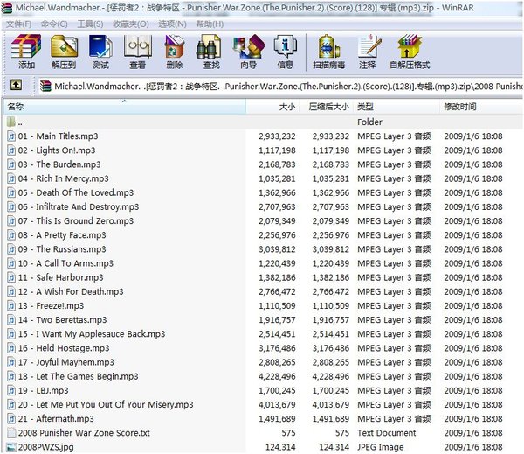The image size is (524, 454).
Task: Click the 测试 (Test) toolbar icon
Action: coord(100,47)
